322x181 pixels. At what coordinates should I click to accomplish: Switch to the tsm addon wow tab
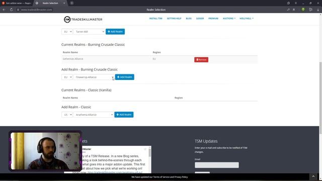tap(17, 3)
